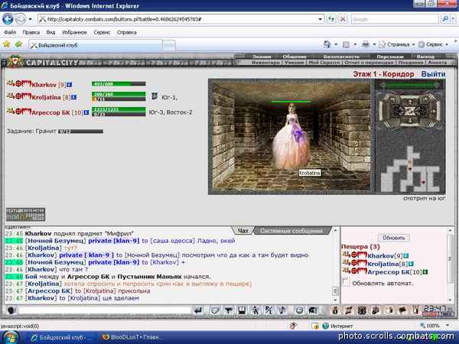The height and width of the screenshot is (344, 459).
Task: Open the Правка menu
Action: pyautogui.click(x=31, y=32)
